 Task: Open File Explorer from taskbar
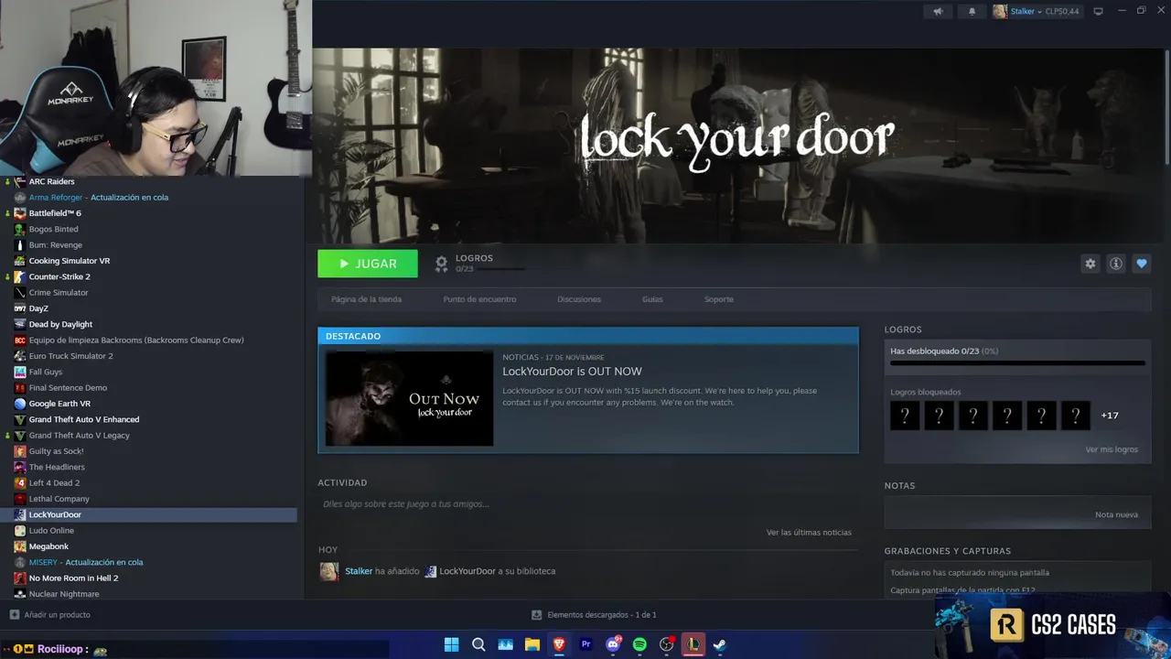[x=532, y=644]
